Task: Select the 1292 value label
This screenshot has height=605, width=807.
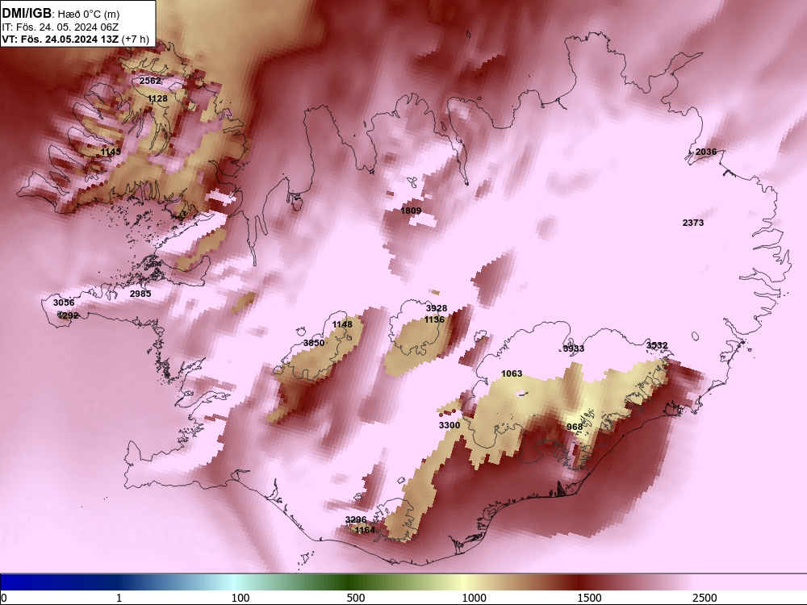Action: tap(68, 315)
